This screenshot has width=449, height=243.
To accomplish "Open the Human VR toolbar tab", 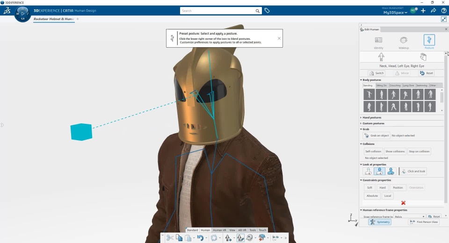I will click(219, 230).
